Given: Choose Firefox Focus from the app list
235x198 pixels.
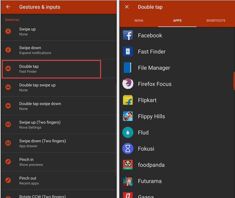Looking at the screenshot, I should [x=177, y=84].
